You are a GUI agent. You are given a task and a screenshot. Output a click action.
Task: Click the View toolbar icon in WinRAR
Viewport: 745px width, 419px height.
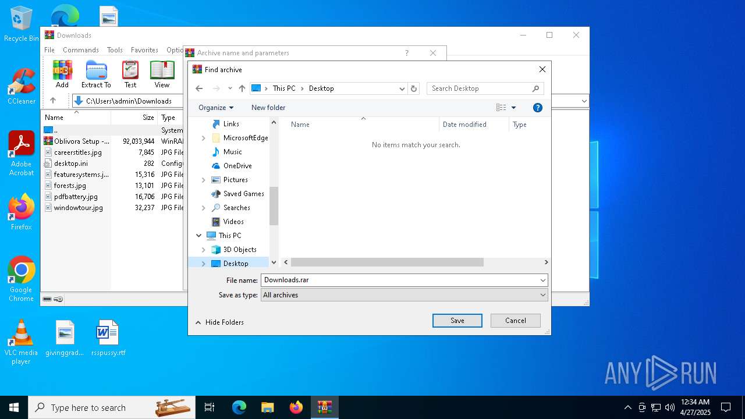162,74
